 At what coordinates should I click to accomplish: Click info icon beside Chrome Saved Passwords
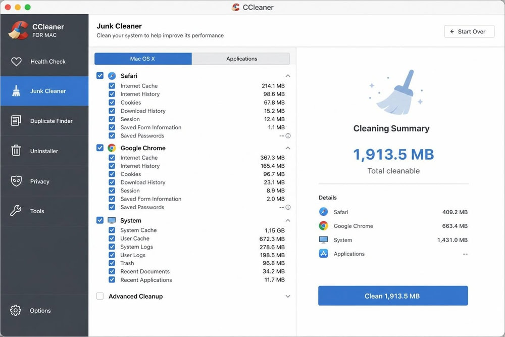(x=288, y=208)
